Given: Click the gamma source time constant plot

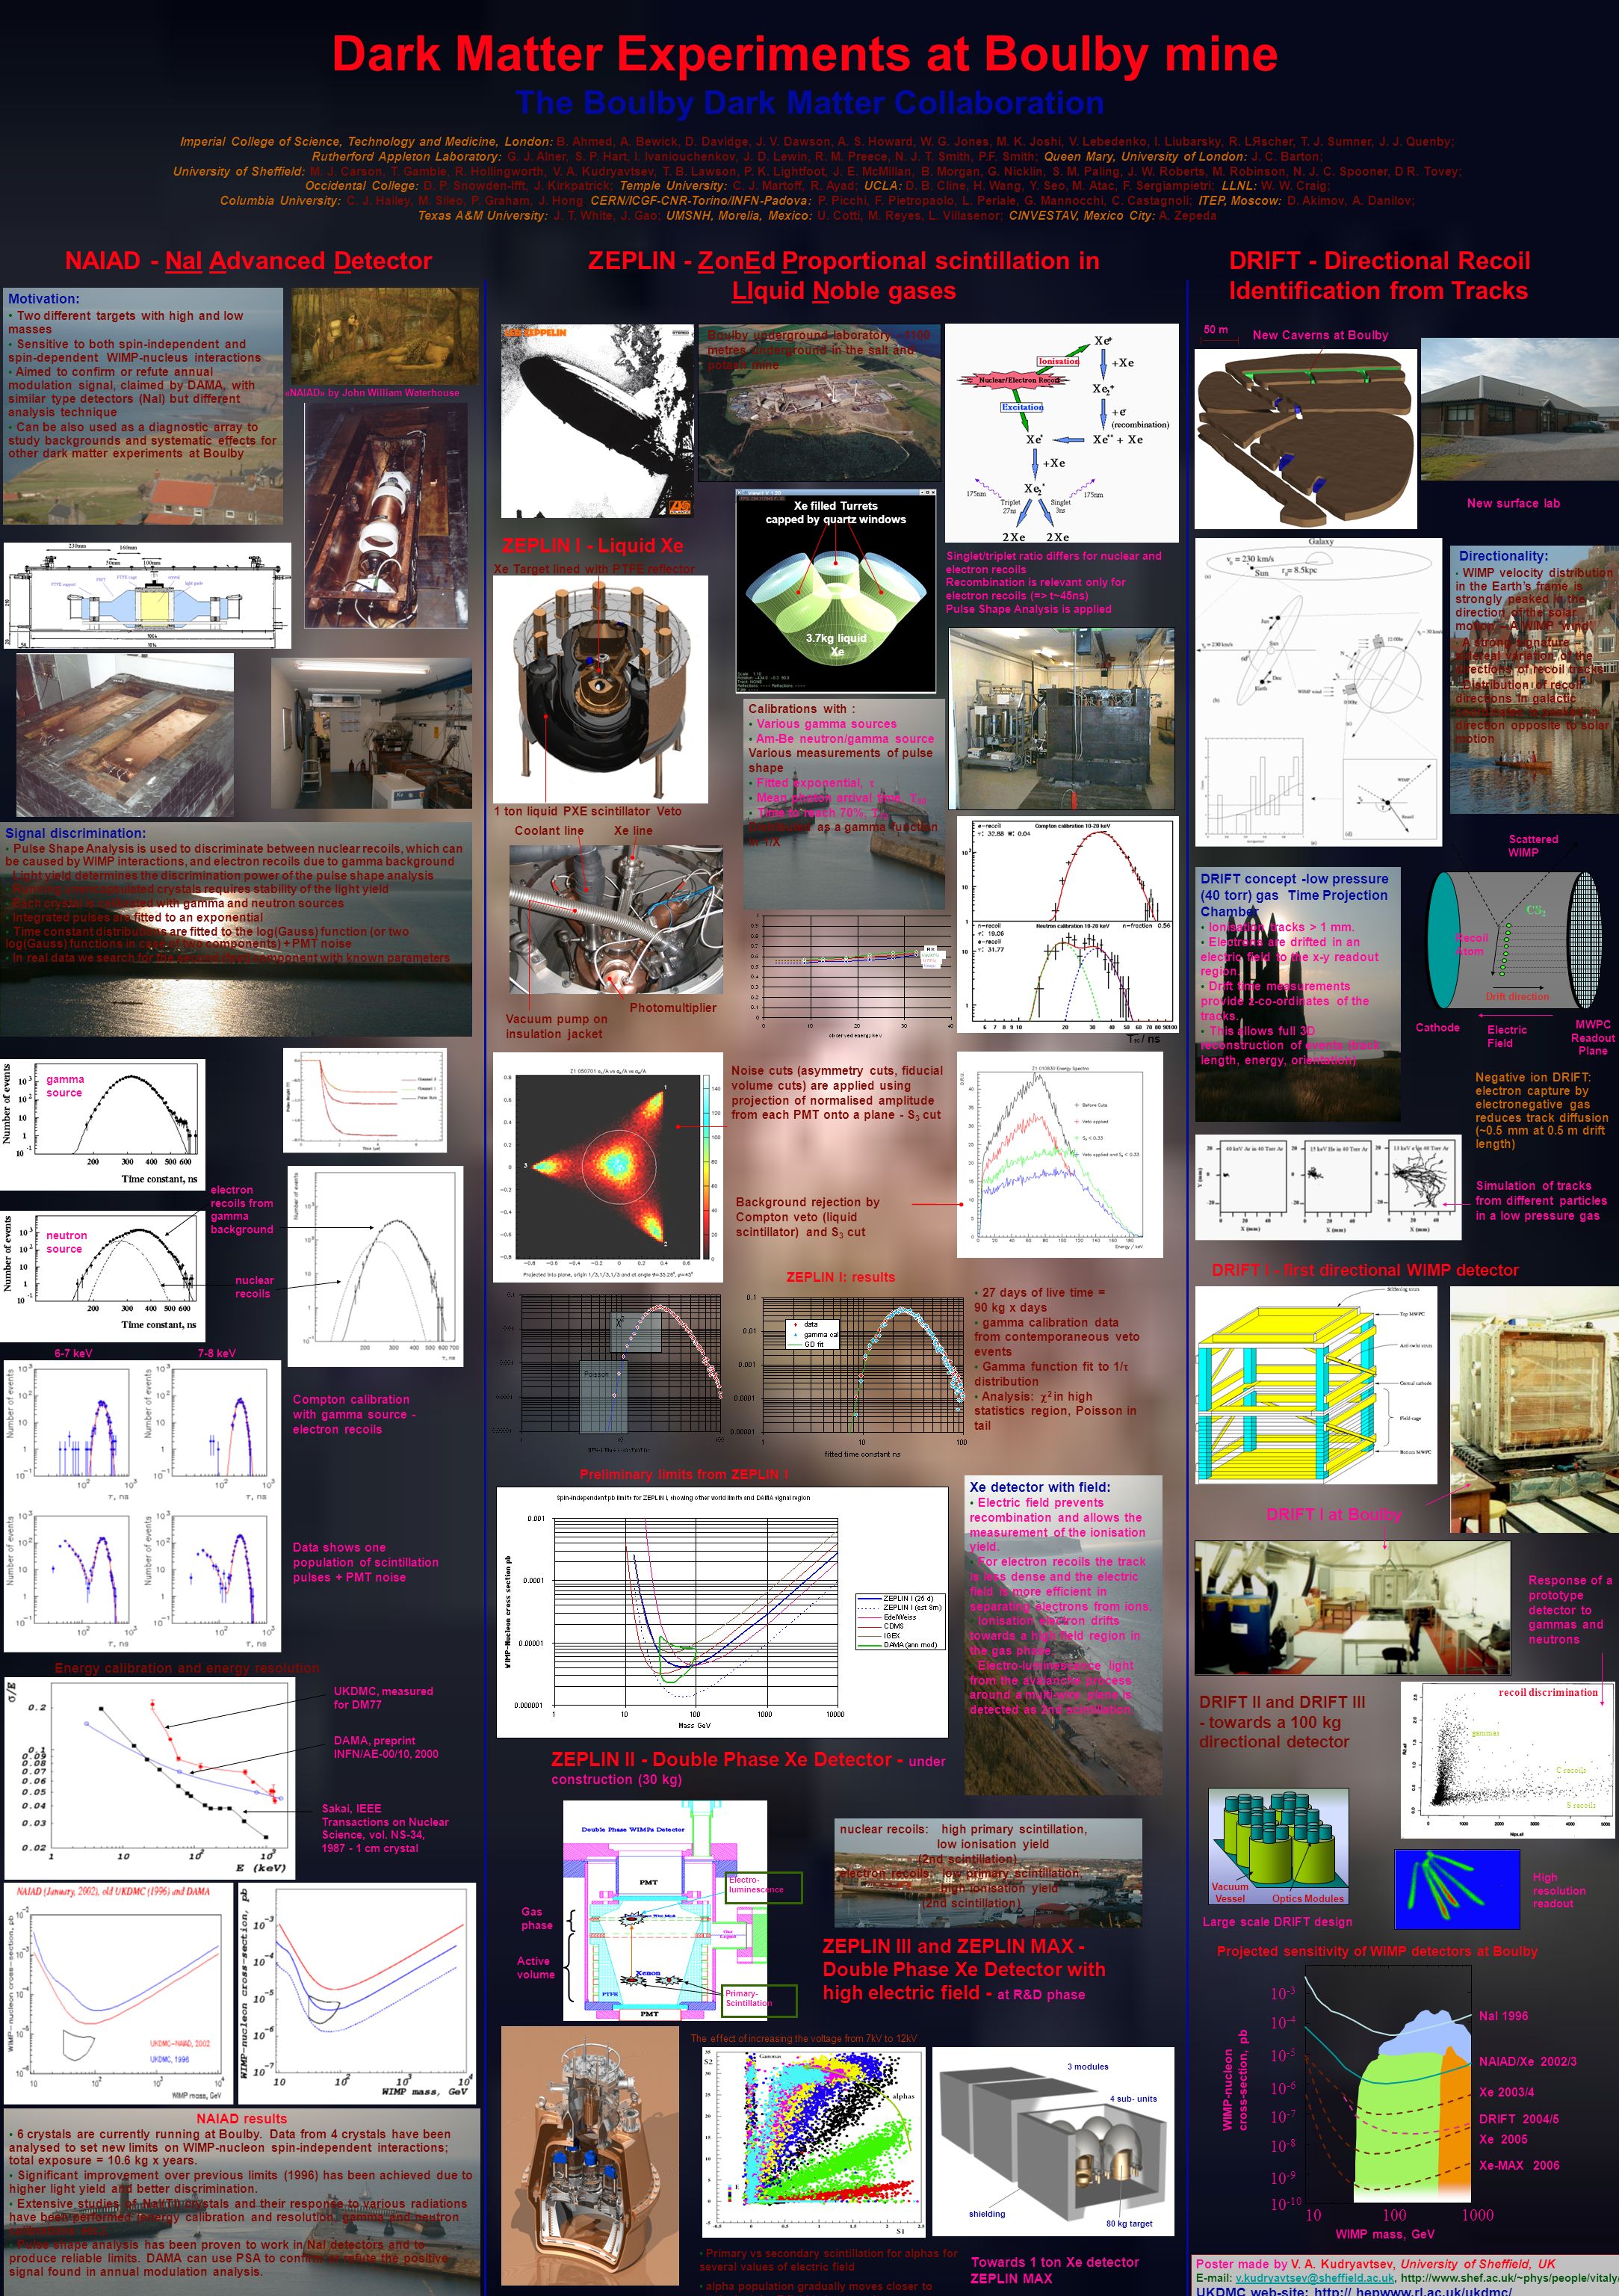Looking at the screenshot, I should [x=103, y=1124].
